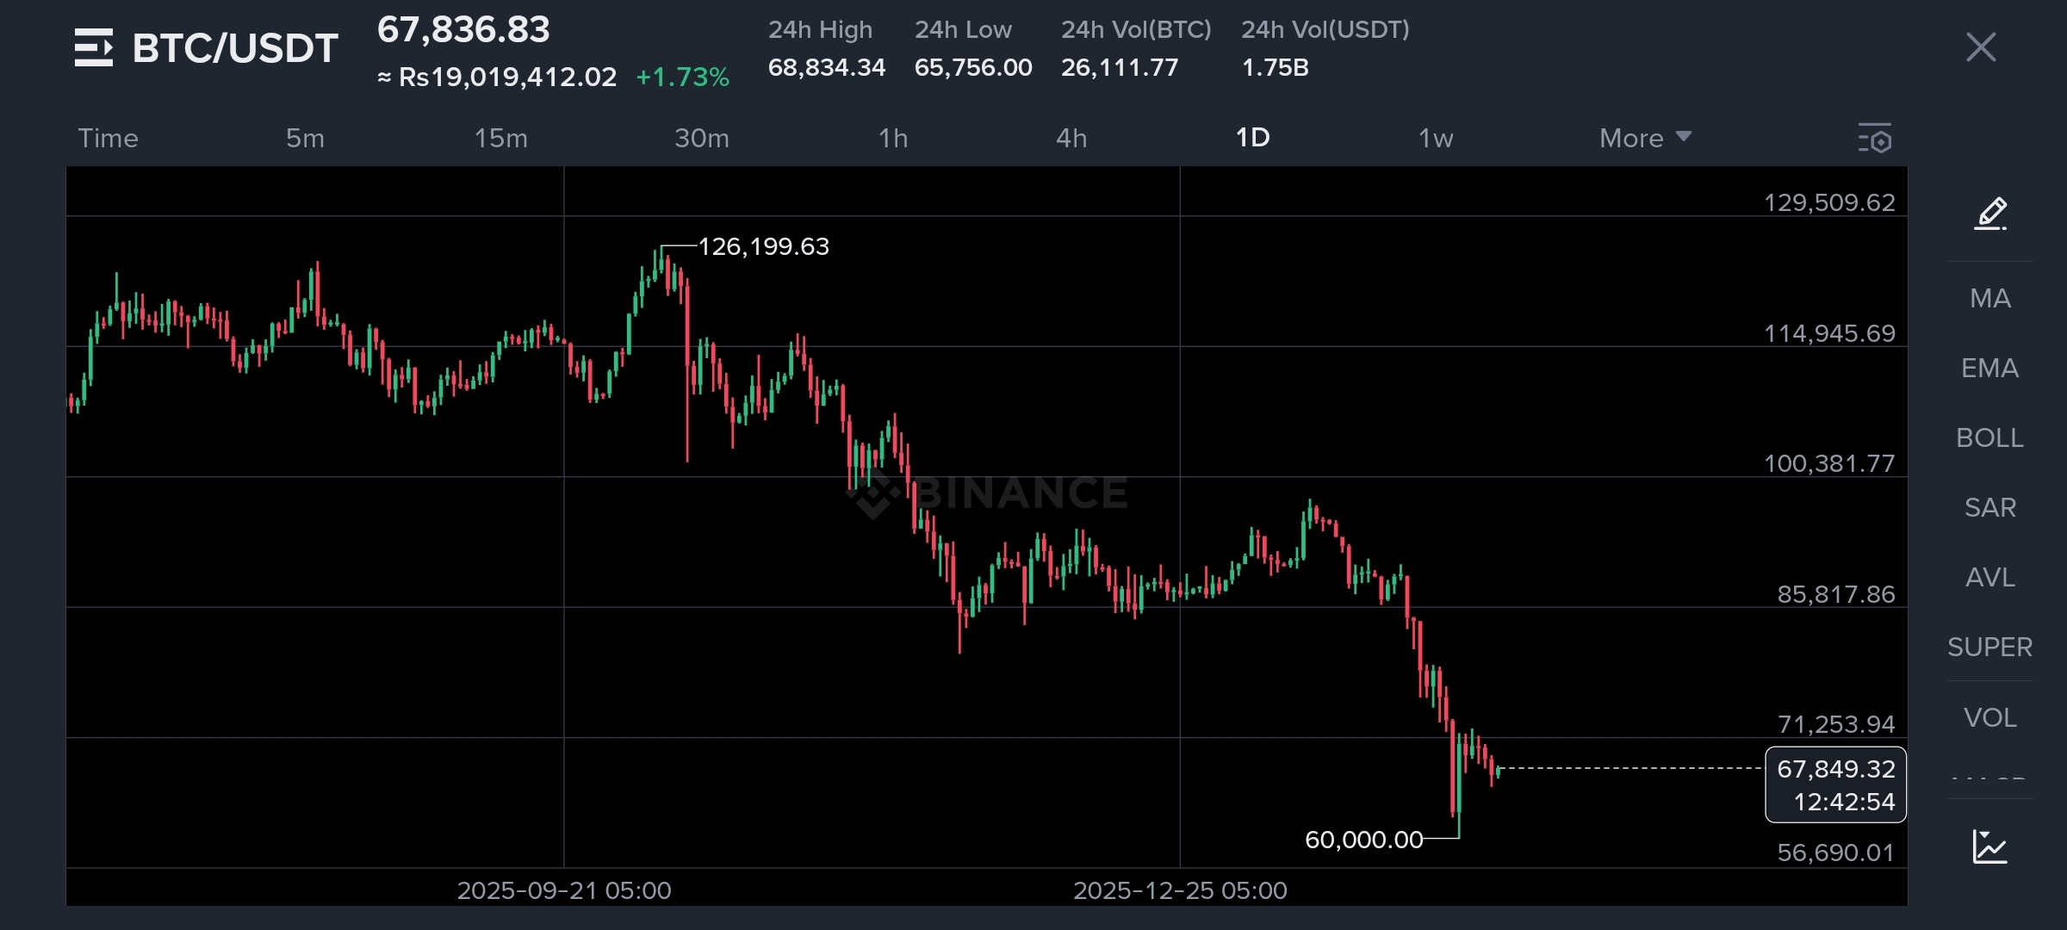Toggle the SUPER trend indicator

point(1989,647)
